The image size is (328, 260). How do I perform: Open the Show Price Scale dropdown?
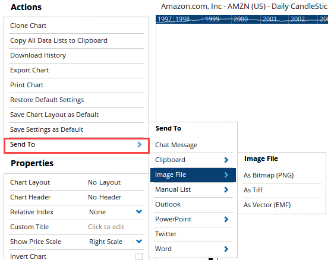pos(139,242)
